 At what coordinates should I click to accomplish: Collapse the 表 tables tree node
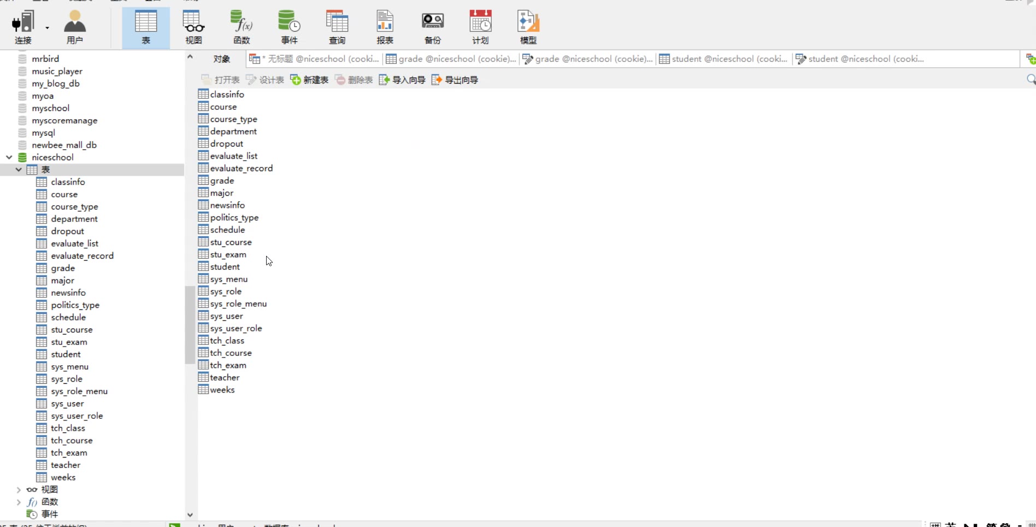click(x=19, y=169)
